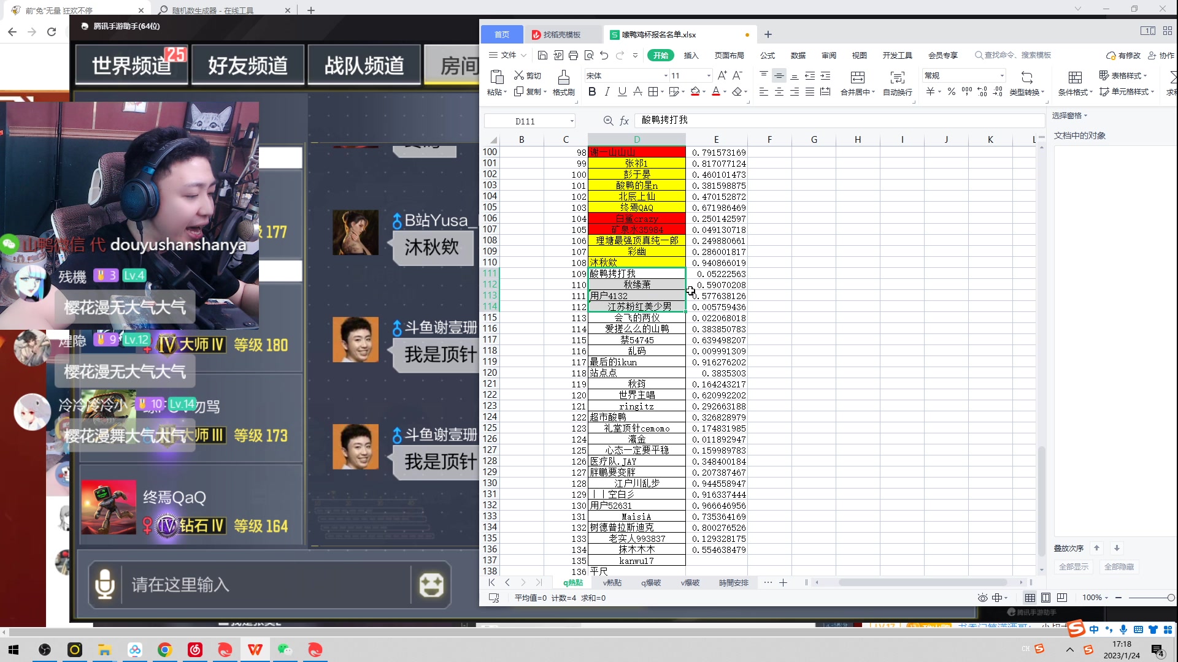Open the font size dropdown
This screenshot has height=662, width=1178.
tap(709, 76)
